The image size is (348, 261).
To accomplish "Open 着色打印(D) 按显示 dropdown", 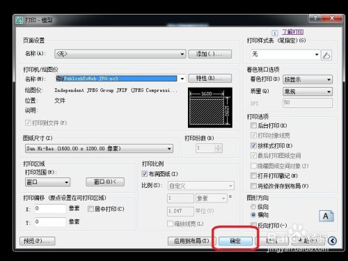I will point(308,79).
